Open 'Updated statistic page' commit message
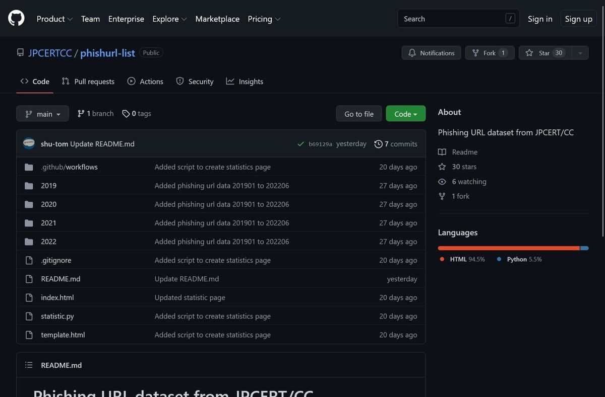The image size is (605, 397). pyautogui.click(x=190, y=297)
